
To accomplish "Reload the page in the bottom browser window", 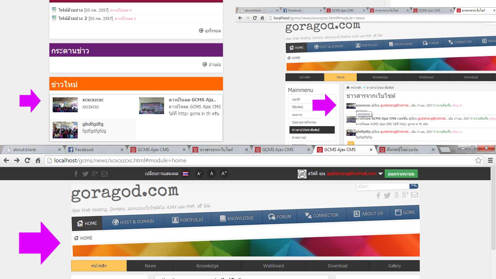I will 27,160.
